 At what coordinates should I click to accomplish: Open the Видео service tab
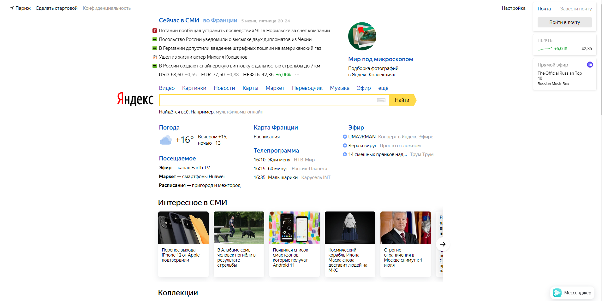coord(167,88)
